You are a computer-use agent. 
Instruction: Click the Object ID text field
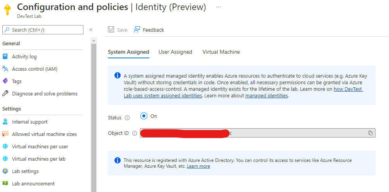[x=258, y=133]
